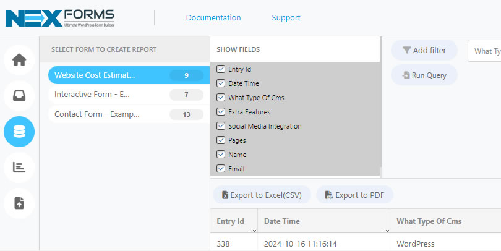The width and height of the screenshot is (501, 251).
Task: Select the database reporting sidebar icon
Action: [19, 132]
